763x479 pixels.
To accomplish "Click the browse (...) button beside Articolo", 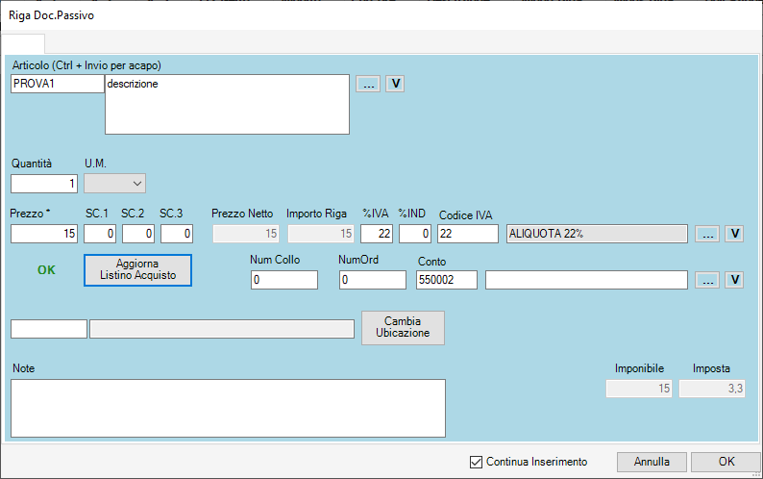I will (x=368, y=84).
